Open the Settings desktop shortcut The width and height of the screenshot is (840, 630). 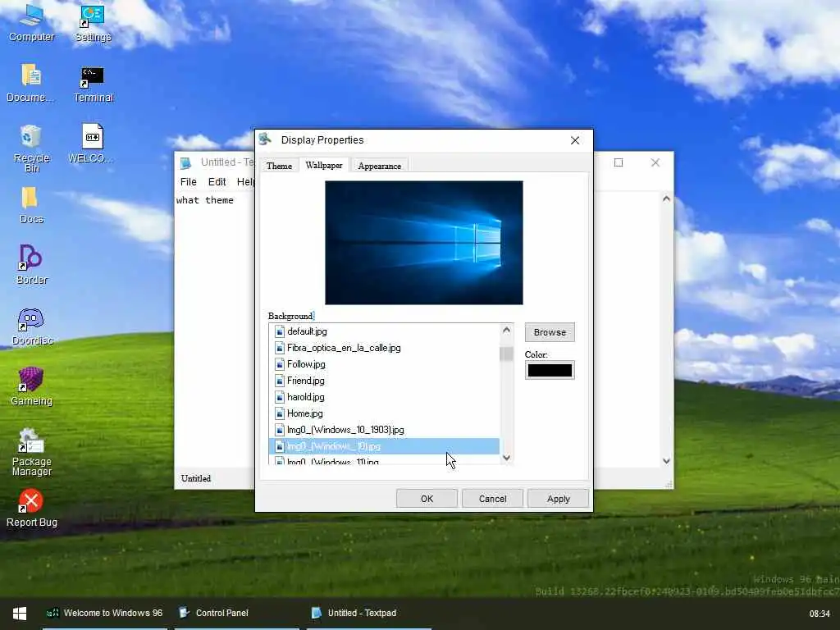[x=93, y=22]
